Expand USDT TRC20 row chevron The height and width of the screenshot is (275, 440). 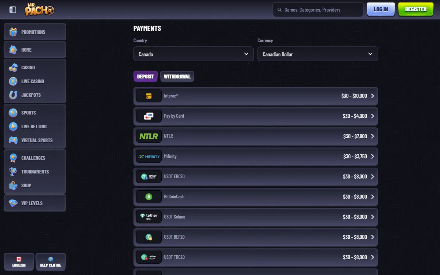coord(373,257)
